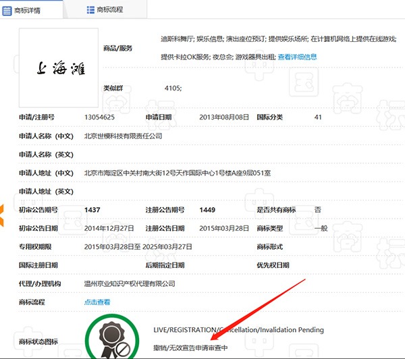
Task: Select application number 13054625
Action: click(99, 117)
